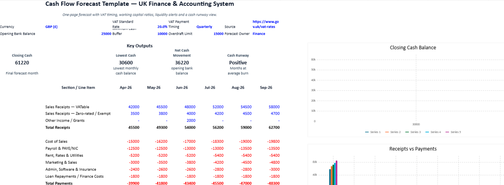Select the Jun-26 Other Income value 2000
Viewport: 504px width, 185px height.
tap(191, 120)
